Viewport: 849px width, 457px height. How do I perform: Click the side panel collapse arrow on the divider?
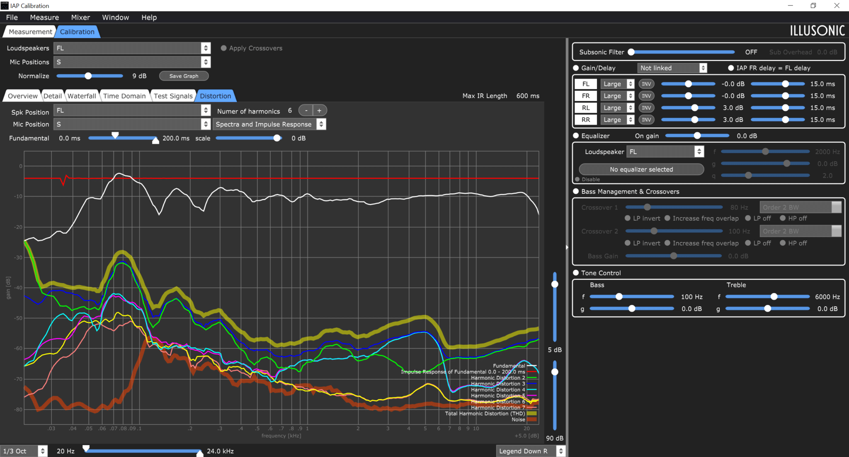(x=567, y=247)
